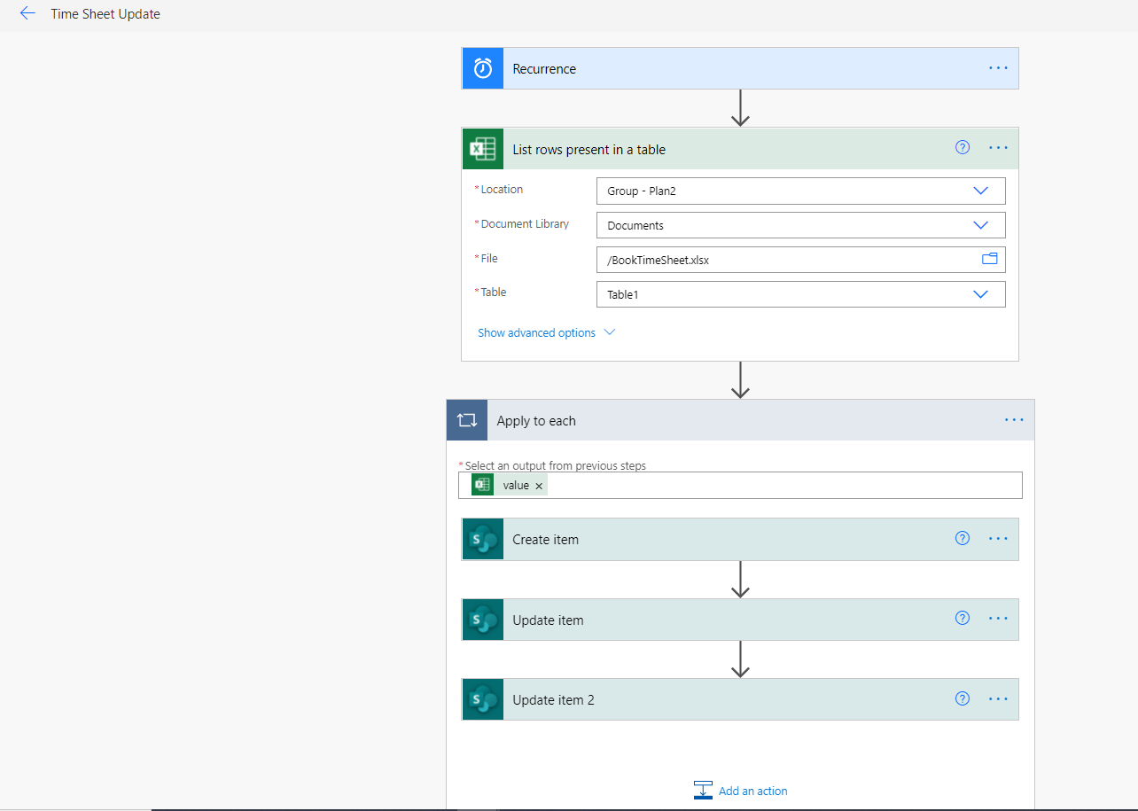
Task: Click the Select an output from previous steps label
Action: [x=555, y=465]
